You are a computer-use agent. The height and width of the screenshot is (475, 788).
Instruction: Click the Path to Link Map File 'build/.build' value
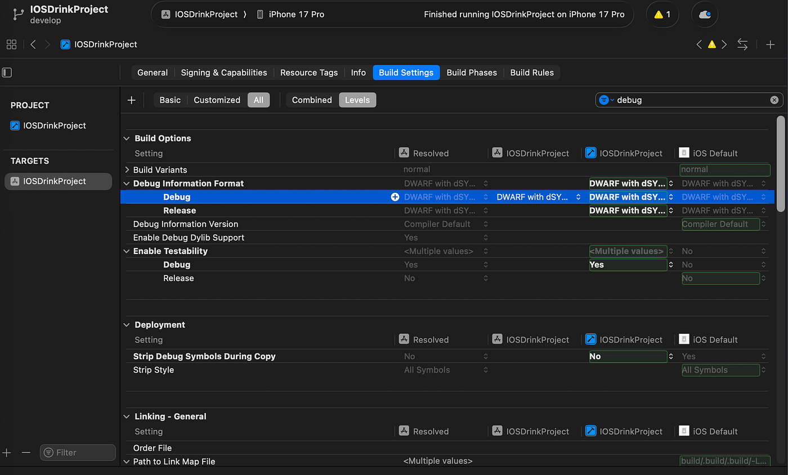(x=724, y=462)
